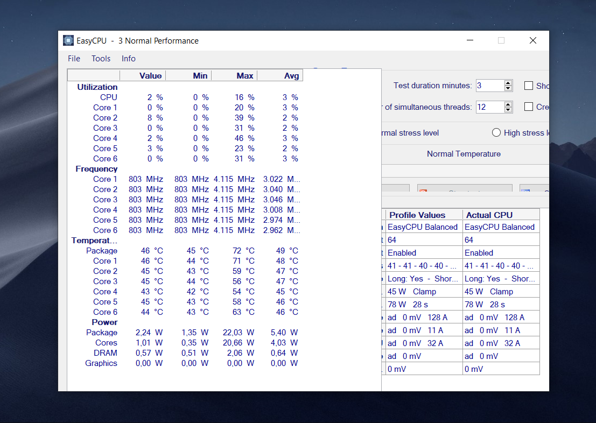
Task: Open the Info menu
Action: (x=129, y=59)
